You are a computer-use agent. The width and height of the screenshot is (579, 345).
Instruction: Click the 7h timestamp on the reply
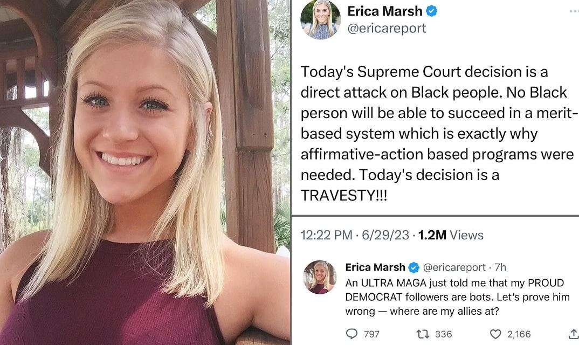point(500,267)
